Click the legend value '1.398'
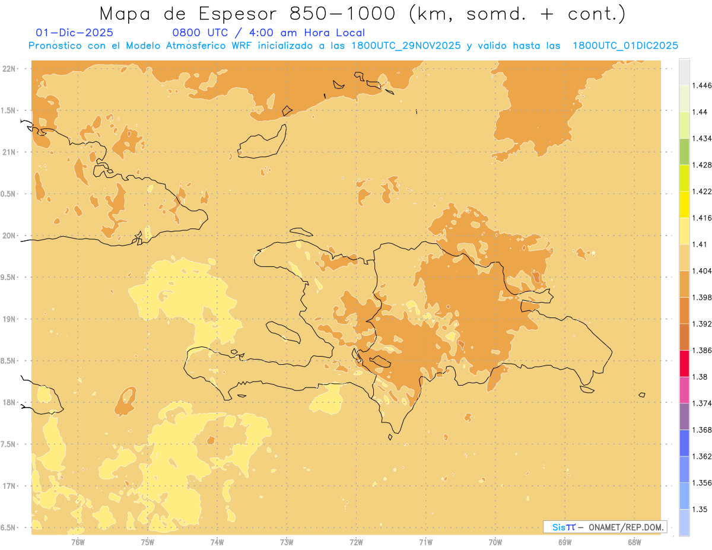This screenshot has width=712, height=550. (702, 297)
